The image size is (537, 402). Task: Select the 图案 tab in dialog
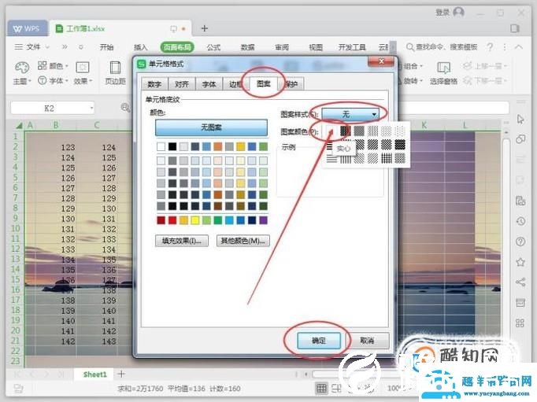263,83
